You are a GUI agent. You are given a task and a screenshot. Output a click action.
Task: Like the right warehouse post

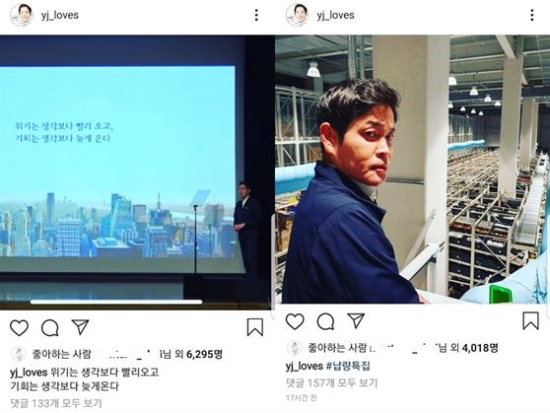point(295,321)
